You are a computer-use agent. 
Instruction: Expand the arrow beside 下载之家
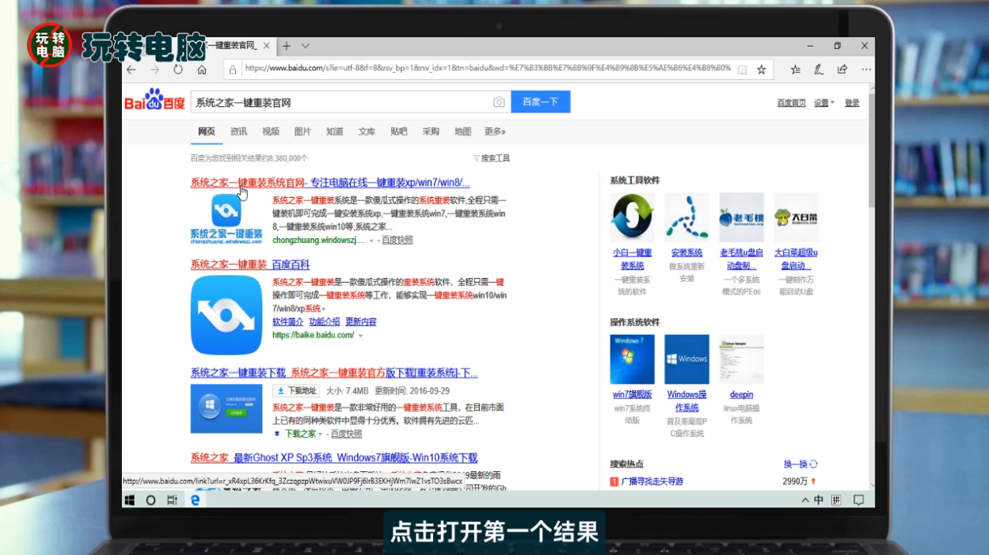(x=321, y=435)
